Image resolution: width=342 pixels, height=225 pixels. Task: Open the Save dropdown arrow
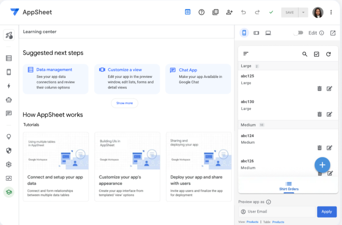pyautogui.click(x=303, y=12)
